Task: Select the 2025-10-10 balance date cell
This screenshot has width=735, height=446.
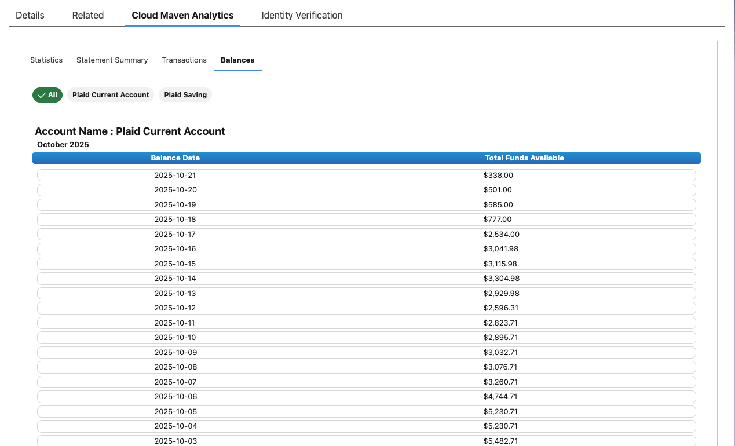Action: 175,338
